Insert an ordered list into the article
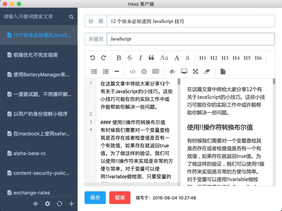 point(105,71)
